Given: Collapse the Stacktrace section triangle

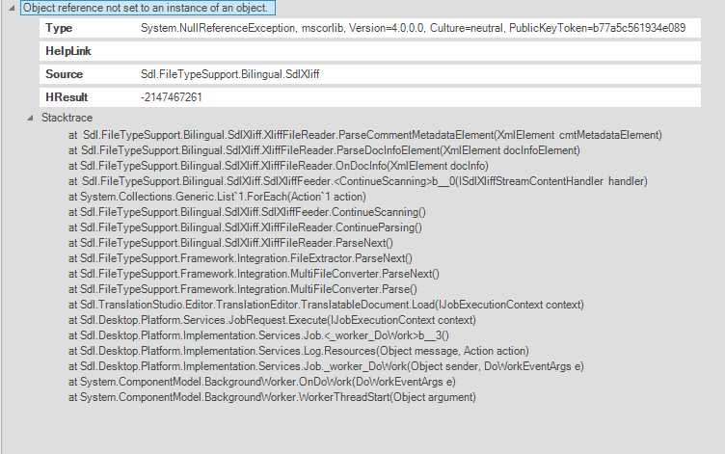Looking at the screenshot, I should click(30, 118).
